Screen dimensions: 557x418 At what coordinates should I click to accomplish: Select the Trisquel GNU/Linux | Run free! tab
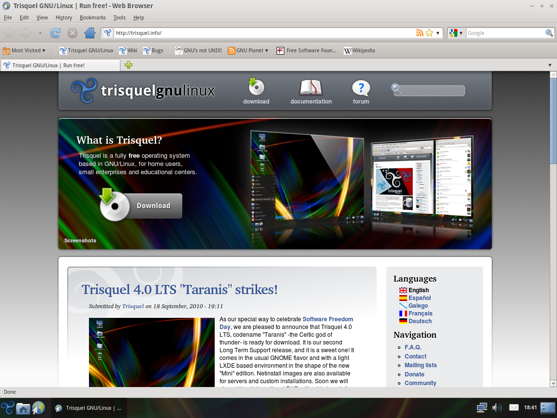(x=60, y=65)
